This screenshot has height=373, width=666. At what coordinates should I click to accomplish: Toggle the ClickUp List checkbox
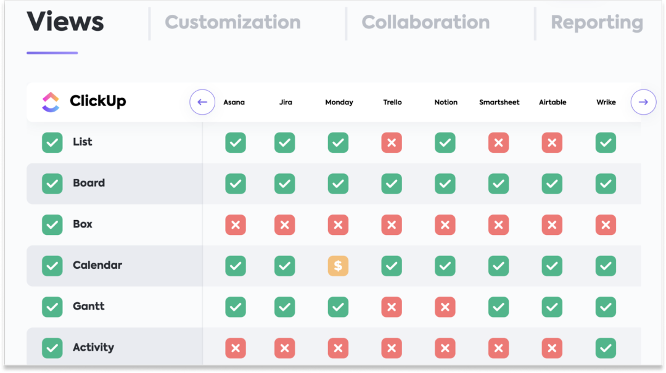click(52, 143)
